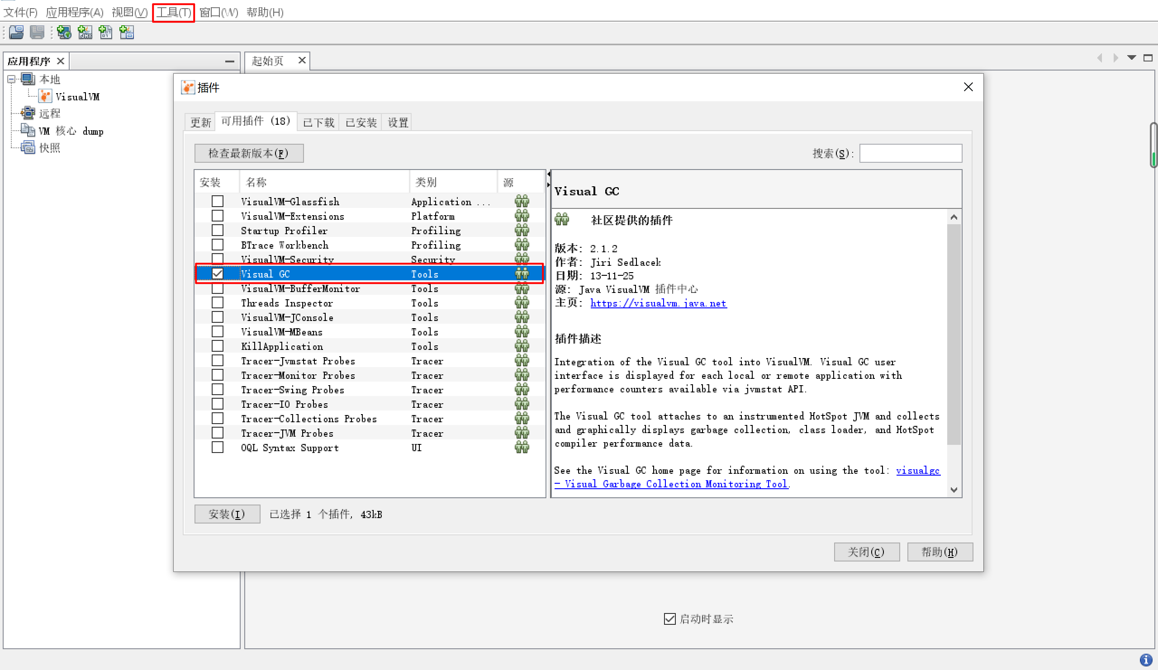Screen dimensions: 1158x670
Task: Click the main window right-edge scrollbar
Action: click(1153, 145)
